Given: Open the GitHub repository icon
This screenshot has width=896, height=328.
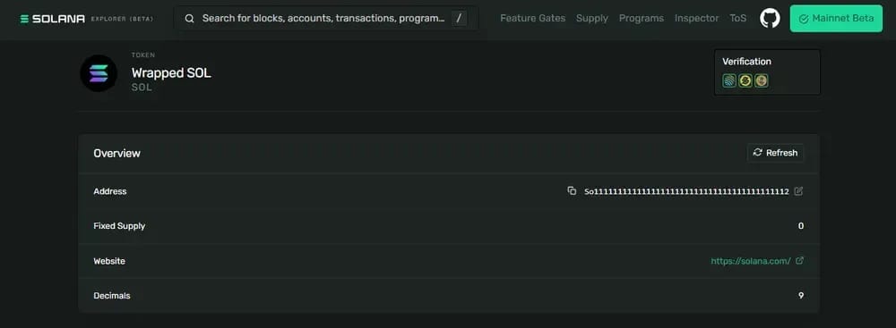Looking at the screenshot, I should tap(770, 18).
